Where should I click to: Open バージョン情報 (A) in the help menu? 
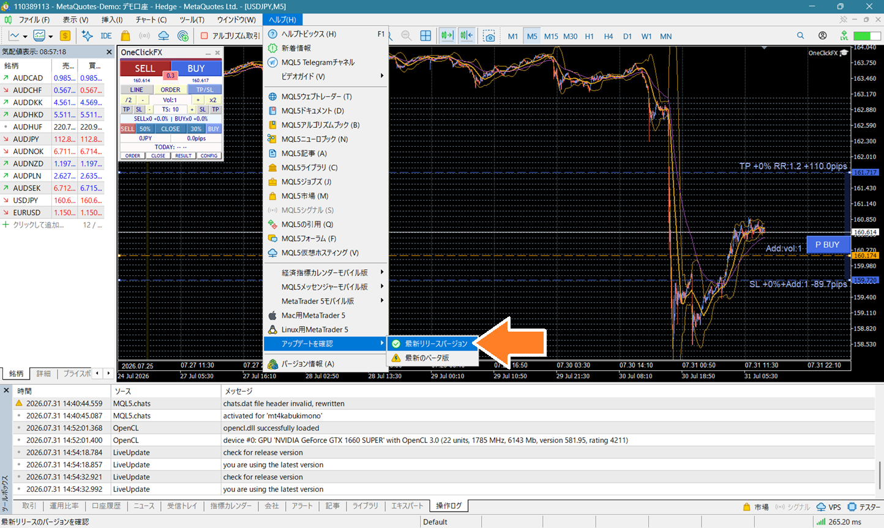[326, 364]
